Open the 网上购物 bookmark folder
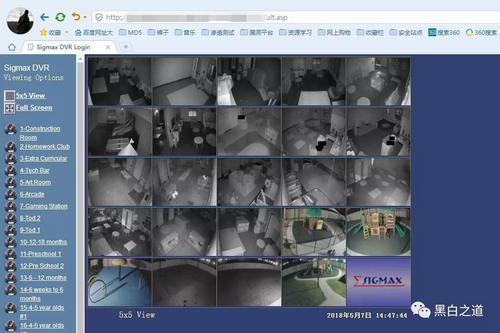500x333 pixels. point(334,32)
